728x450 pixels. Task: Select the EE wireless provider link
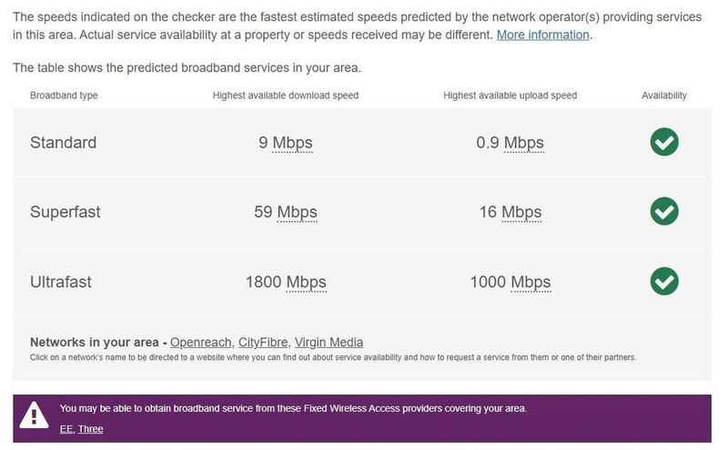click(66, 428)
